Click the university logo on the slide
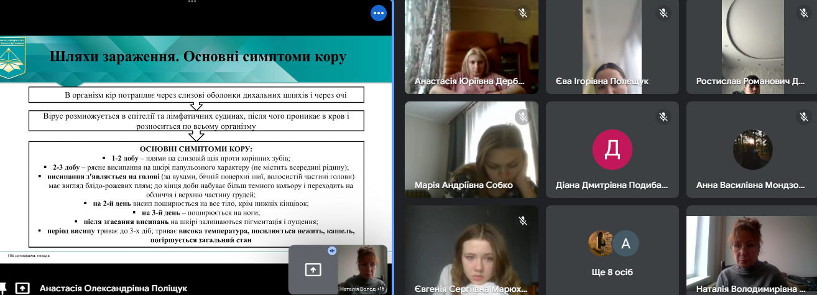 pyautogui.click(x=12, y=59)
